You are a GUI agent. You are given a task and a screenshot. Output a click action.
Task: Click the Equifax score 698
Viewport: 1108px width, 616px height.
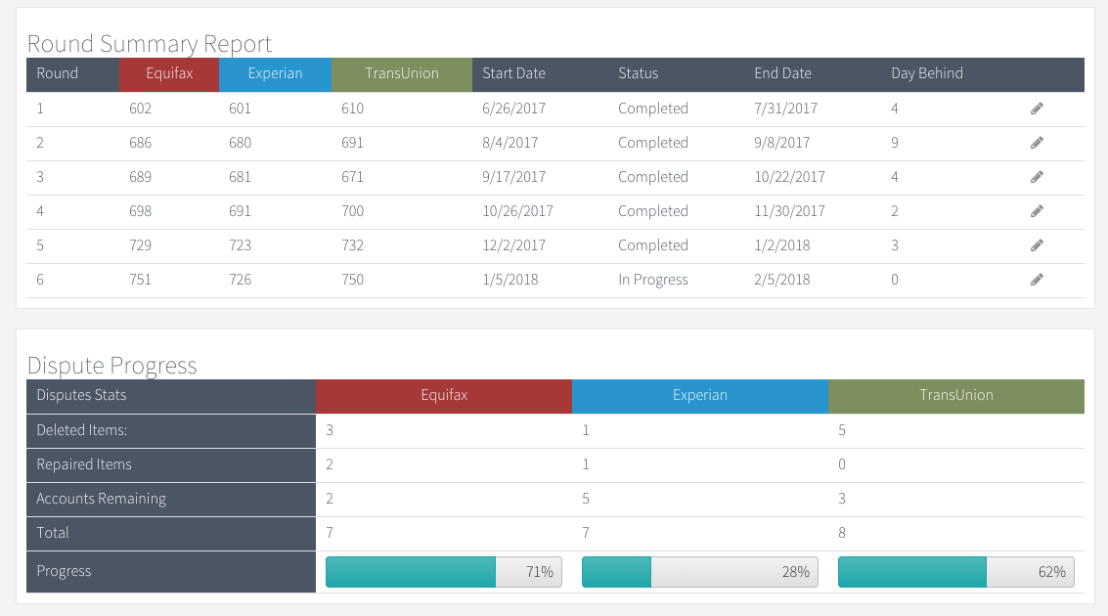click(140, 211)
